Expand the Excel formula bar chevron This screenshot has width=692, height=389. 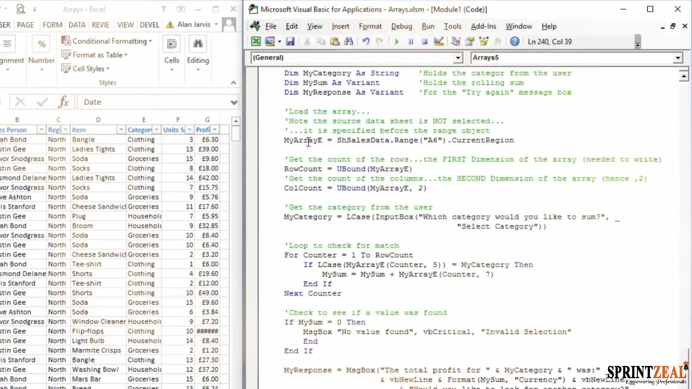point(234,103)
